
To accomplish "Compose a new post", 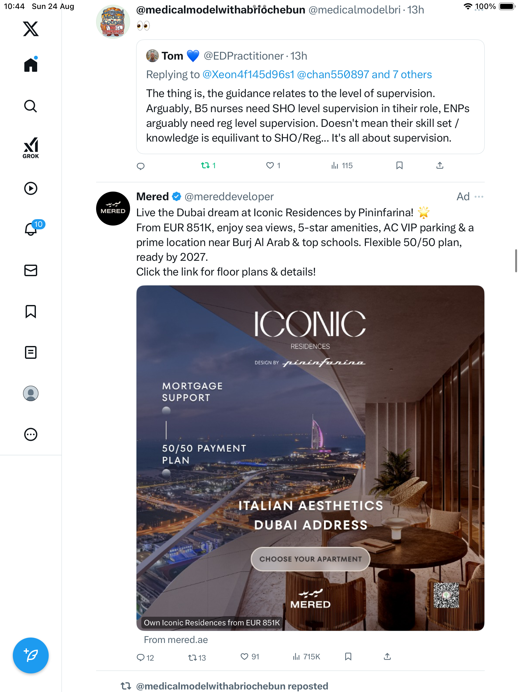I will [31, 655].
